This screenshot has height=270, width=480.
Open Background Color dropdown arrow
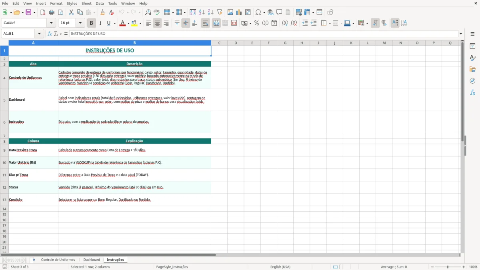coord(140,23)
